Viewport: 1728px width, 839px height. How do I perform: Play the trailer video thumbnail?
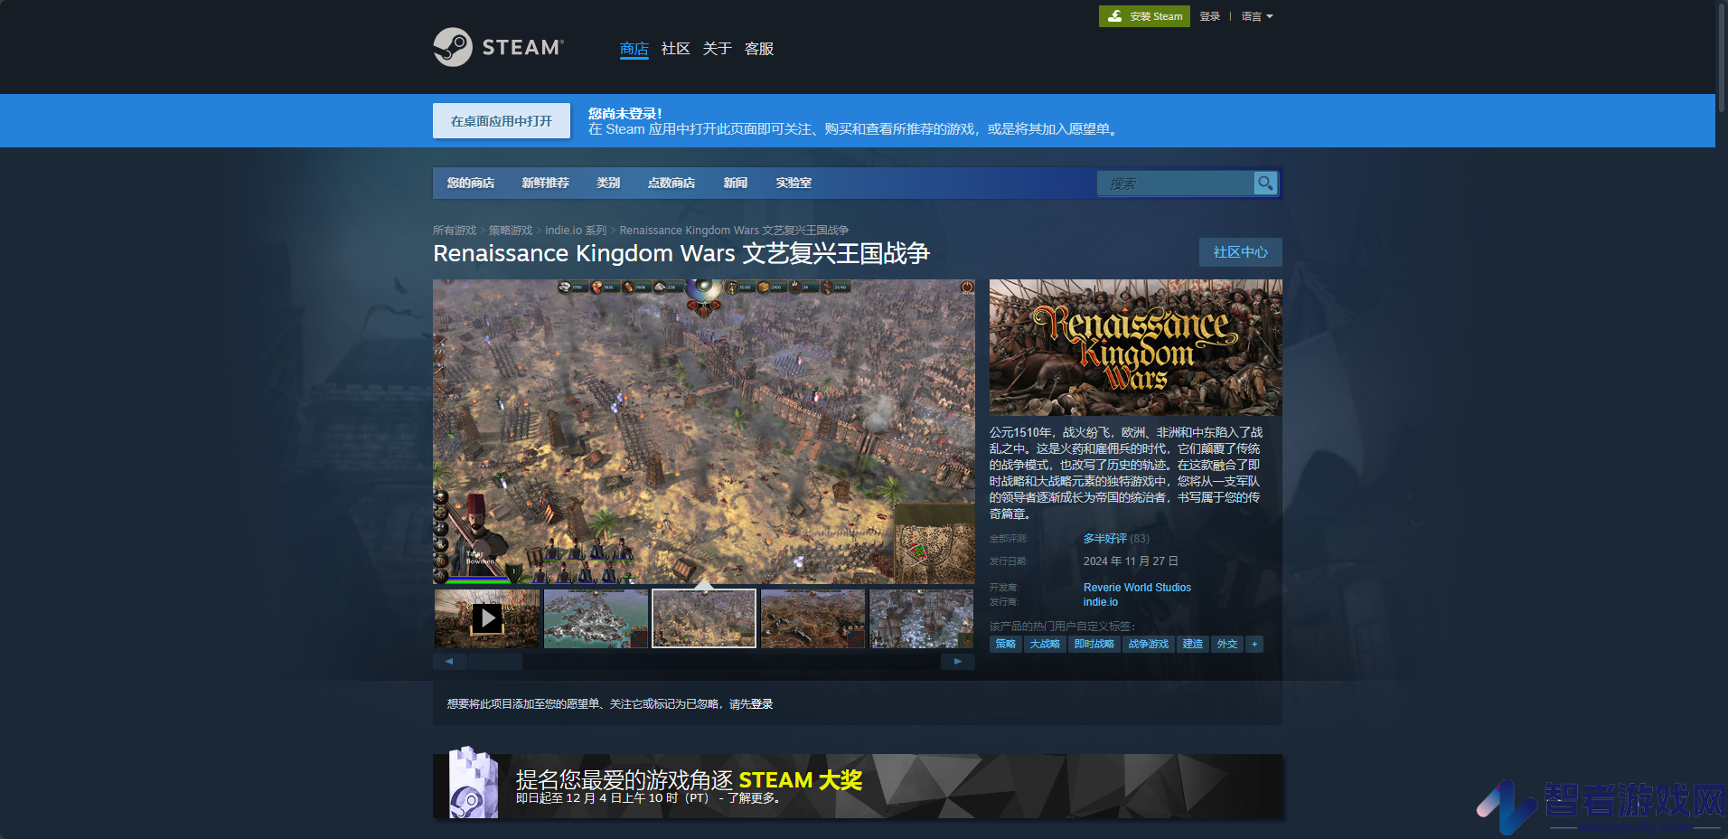click(487, 618)
